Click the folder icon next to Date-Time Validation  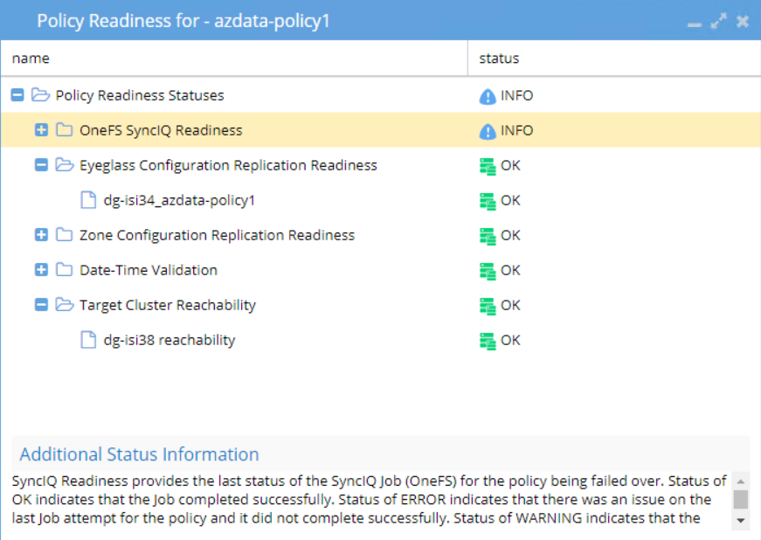64,269
